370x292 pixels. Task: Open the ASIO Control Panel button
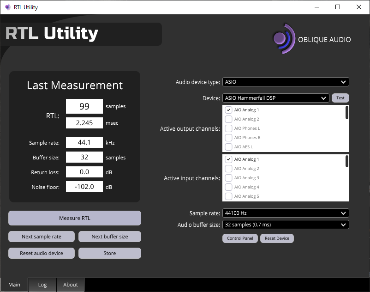[x=240, y=238]
